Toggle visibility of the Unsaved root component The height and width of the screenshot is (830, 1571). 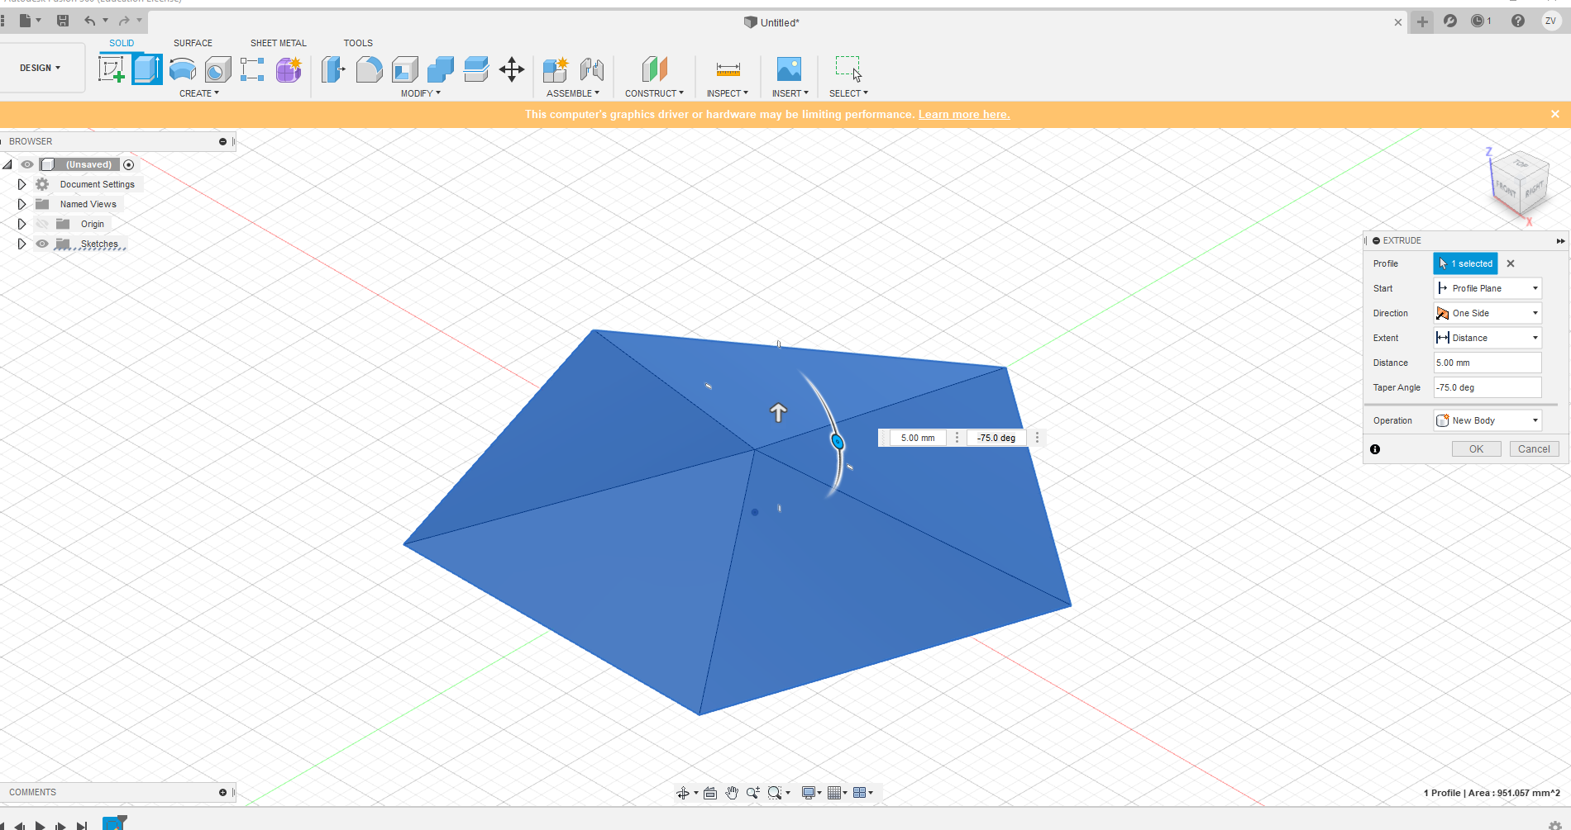click(x=27, y=164)
